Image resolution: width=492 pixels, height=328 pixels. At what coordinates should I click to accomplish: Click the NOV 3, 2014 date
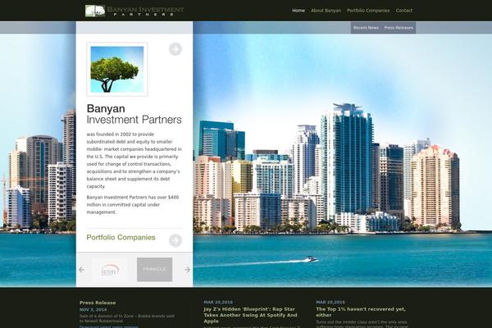coord(93,309)
